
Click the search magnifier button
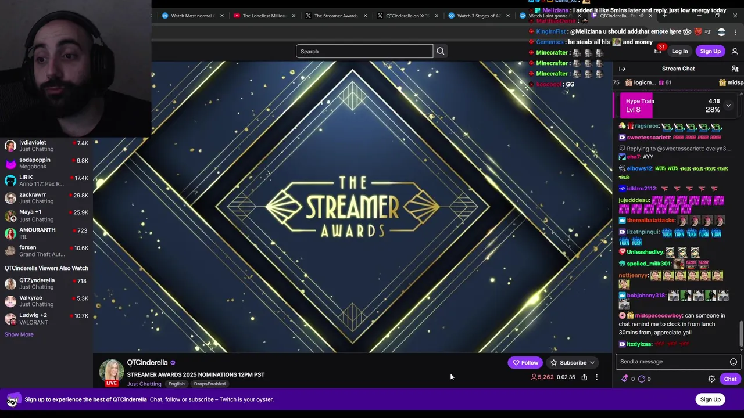click(441, 51)
